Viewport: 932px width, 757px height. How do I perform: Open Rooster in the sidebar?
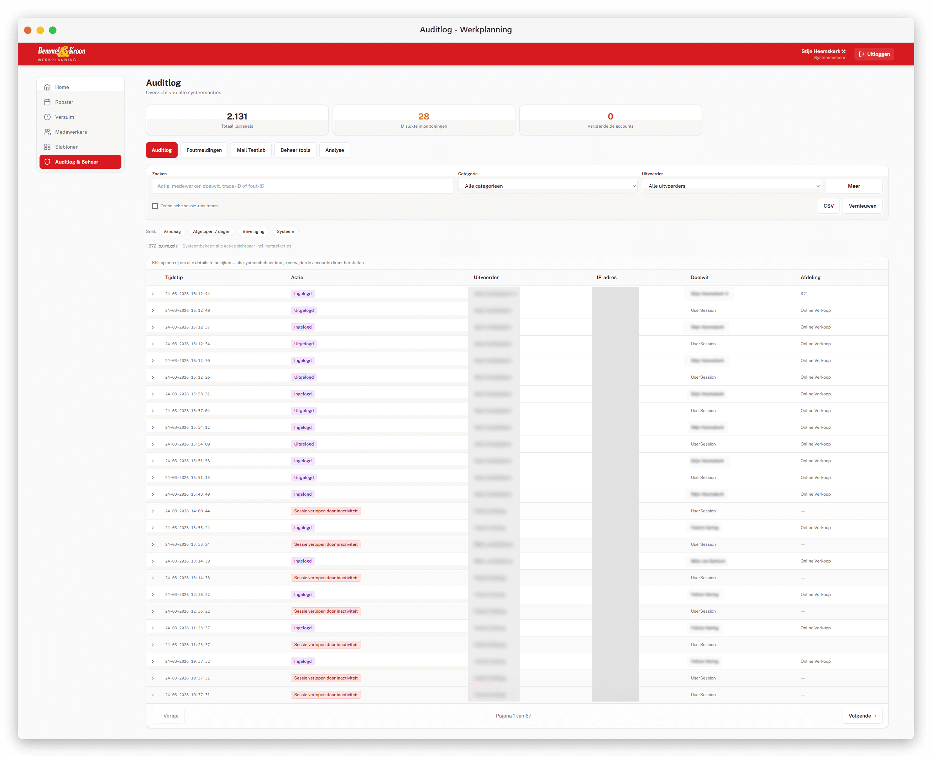(80, 102)
